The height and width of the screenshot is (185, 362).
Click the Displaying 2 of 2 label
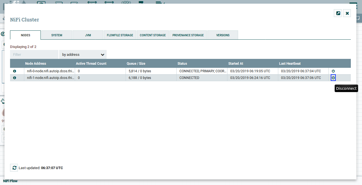pos(23,47)
